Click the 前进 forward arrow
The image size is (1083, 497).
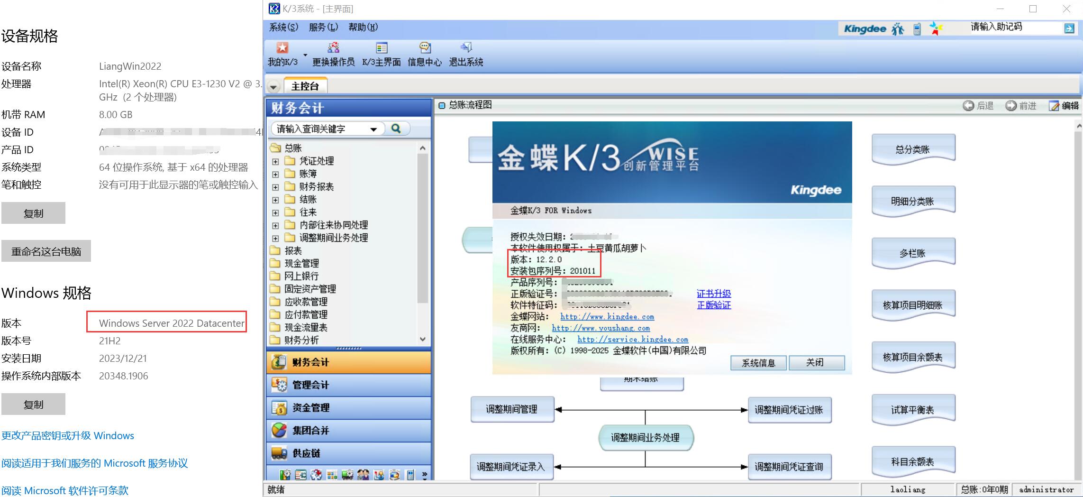point(1011,106)
